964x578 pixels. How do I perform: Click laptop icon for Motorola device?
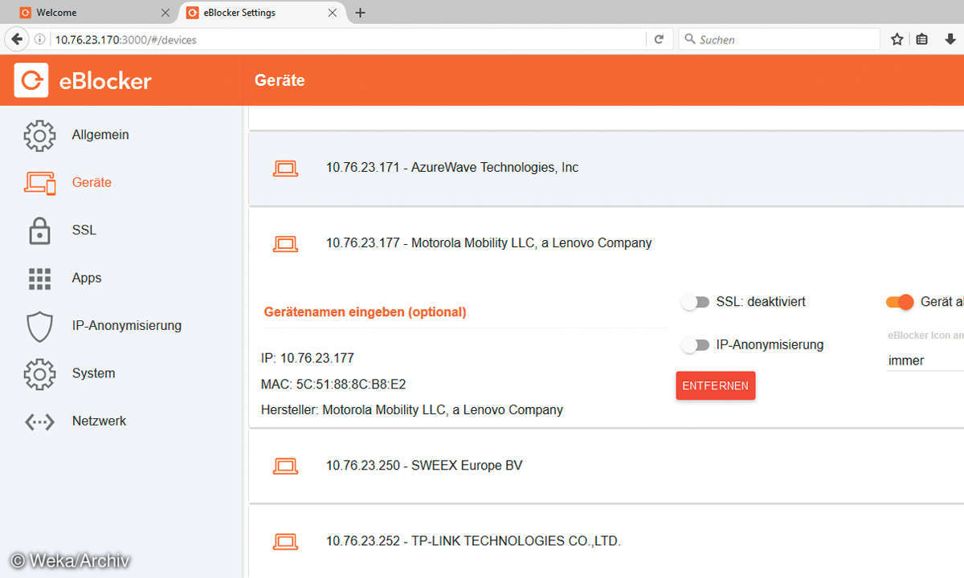pos(285,243)
